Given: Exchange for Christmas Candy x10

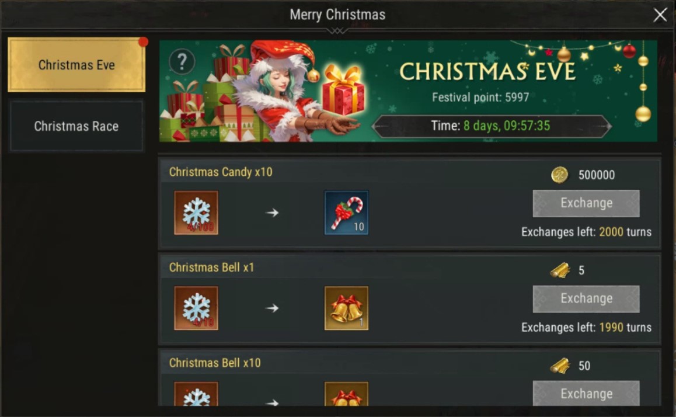Looking at the screenshot, I should pos(586,203).
